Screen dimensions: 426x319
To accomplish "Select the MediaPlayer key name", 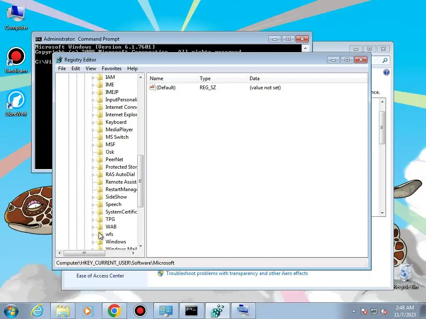I will point(119,130).
